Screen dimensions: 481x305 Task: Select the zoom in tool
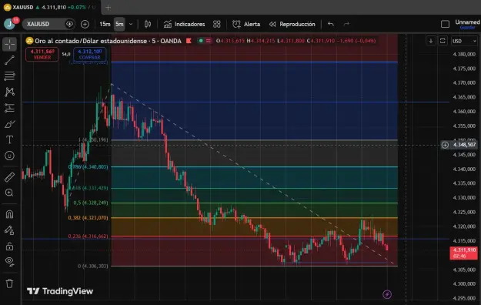tap(9, 193)
